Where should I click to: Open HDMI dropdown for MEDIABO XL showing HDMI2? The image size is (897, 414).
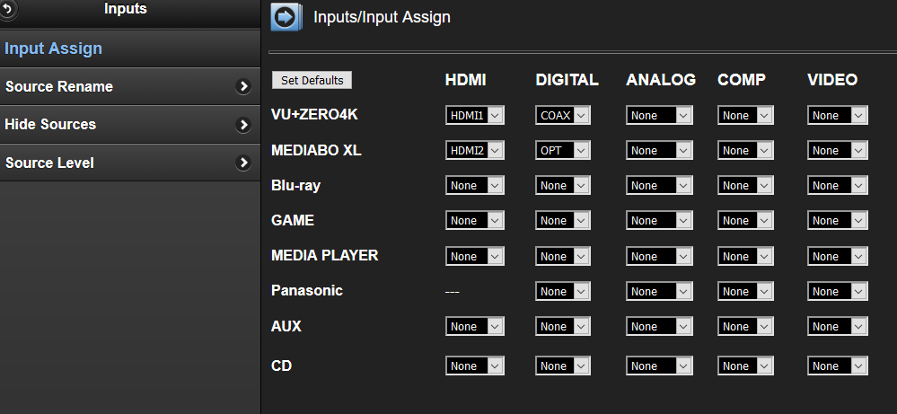pyautogui.click(x=475, y=150)
